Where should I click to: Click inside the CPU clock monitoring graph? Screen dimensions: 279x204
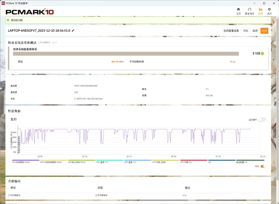(139, 140)
